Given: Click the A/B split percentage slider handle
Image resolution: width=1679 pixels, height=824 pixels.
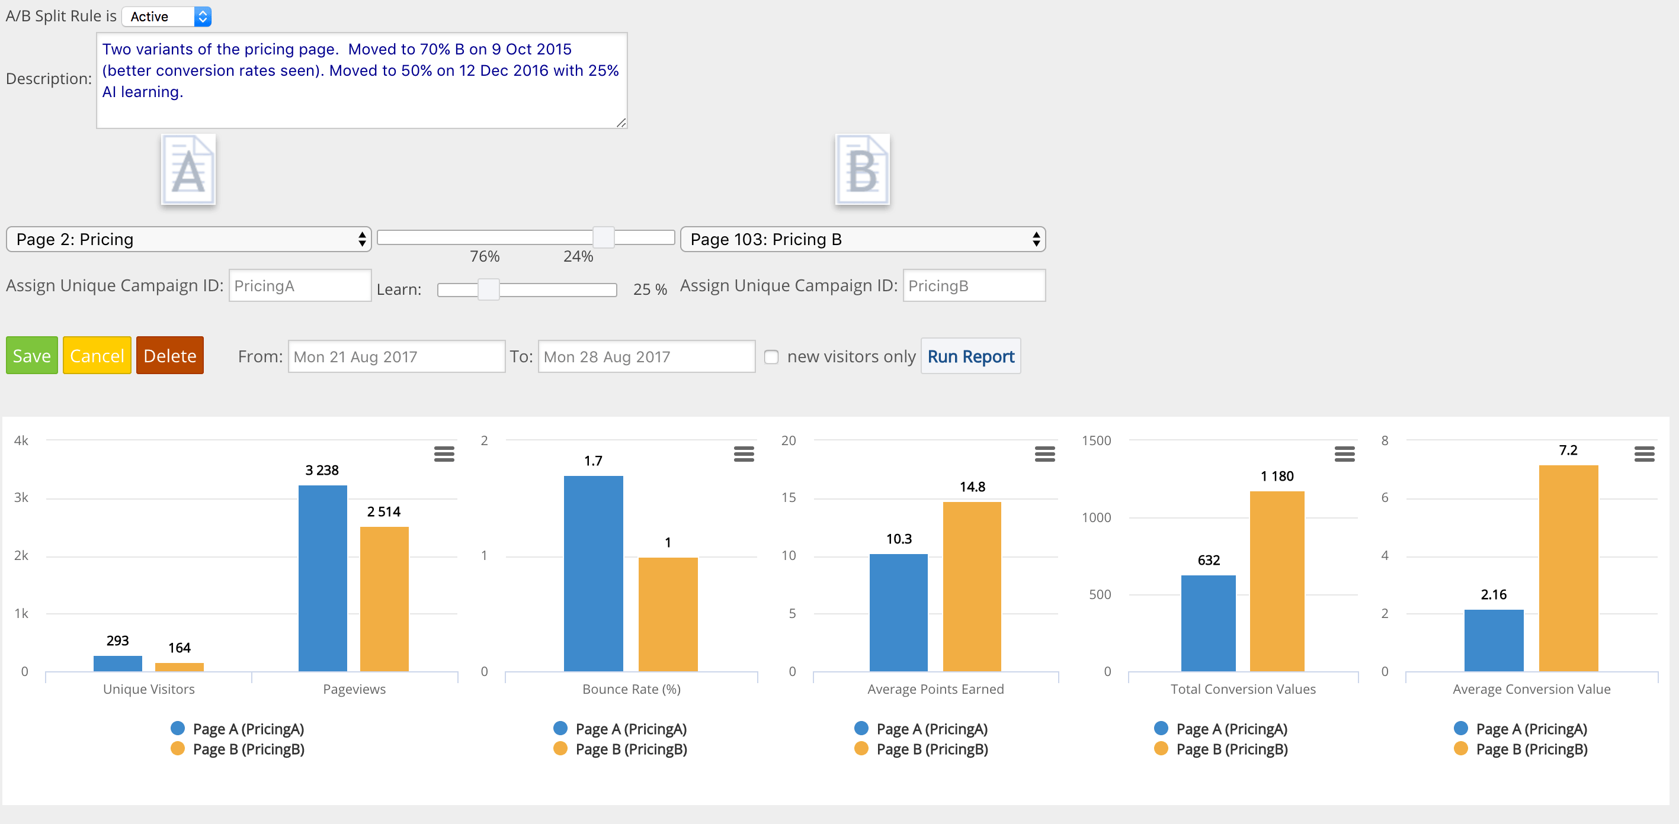Looking at the screenshot, I should [604, 238].
